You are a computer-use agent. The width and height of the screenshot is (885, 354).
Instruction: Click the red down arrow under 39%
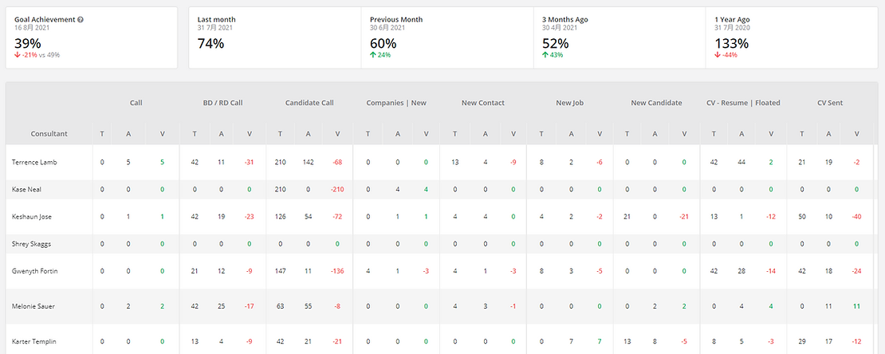coord(18,55)
